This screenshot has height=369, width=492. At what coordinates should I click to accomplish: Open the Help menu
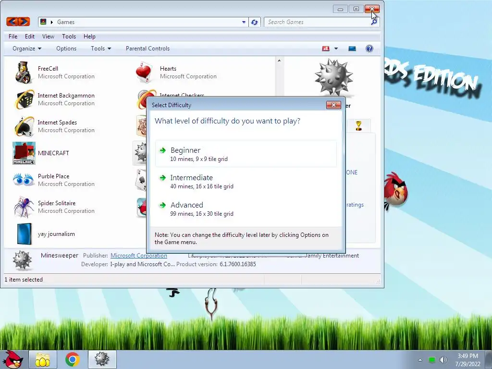coord(89,37)
